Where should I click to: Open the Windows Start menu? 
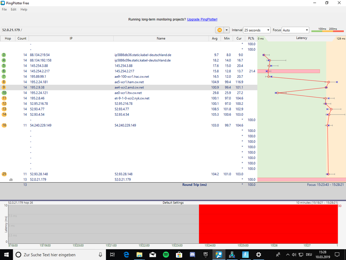(6, 255)
